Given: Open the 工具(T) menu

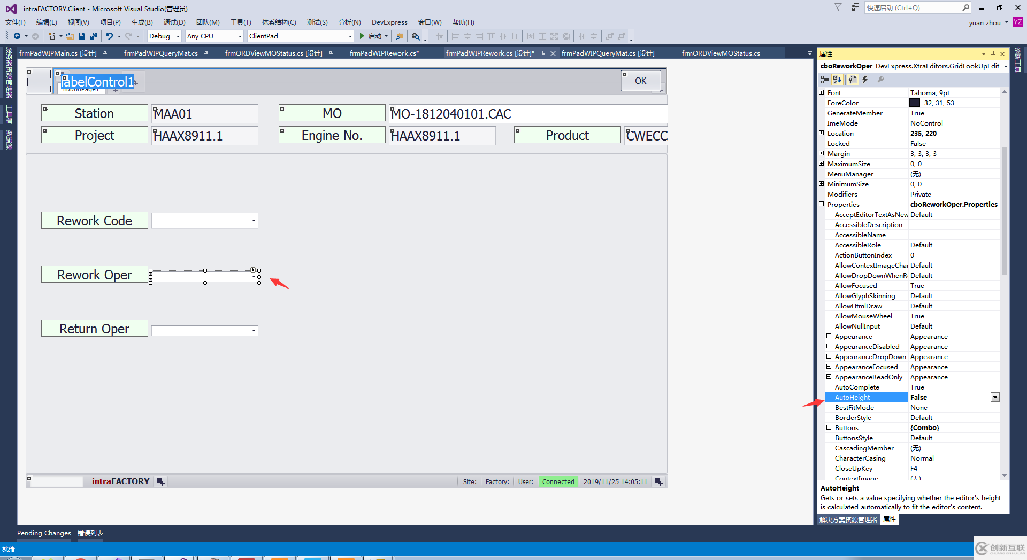Looking at the screenshot, I should [241, 22].
